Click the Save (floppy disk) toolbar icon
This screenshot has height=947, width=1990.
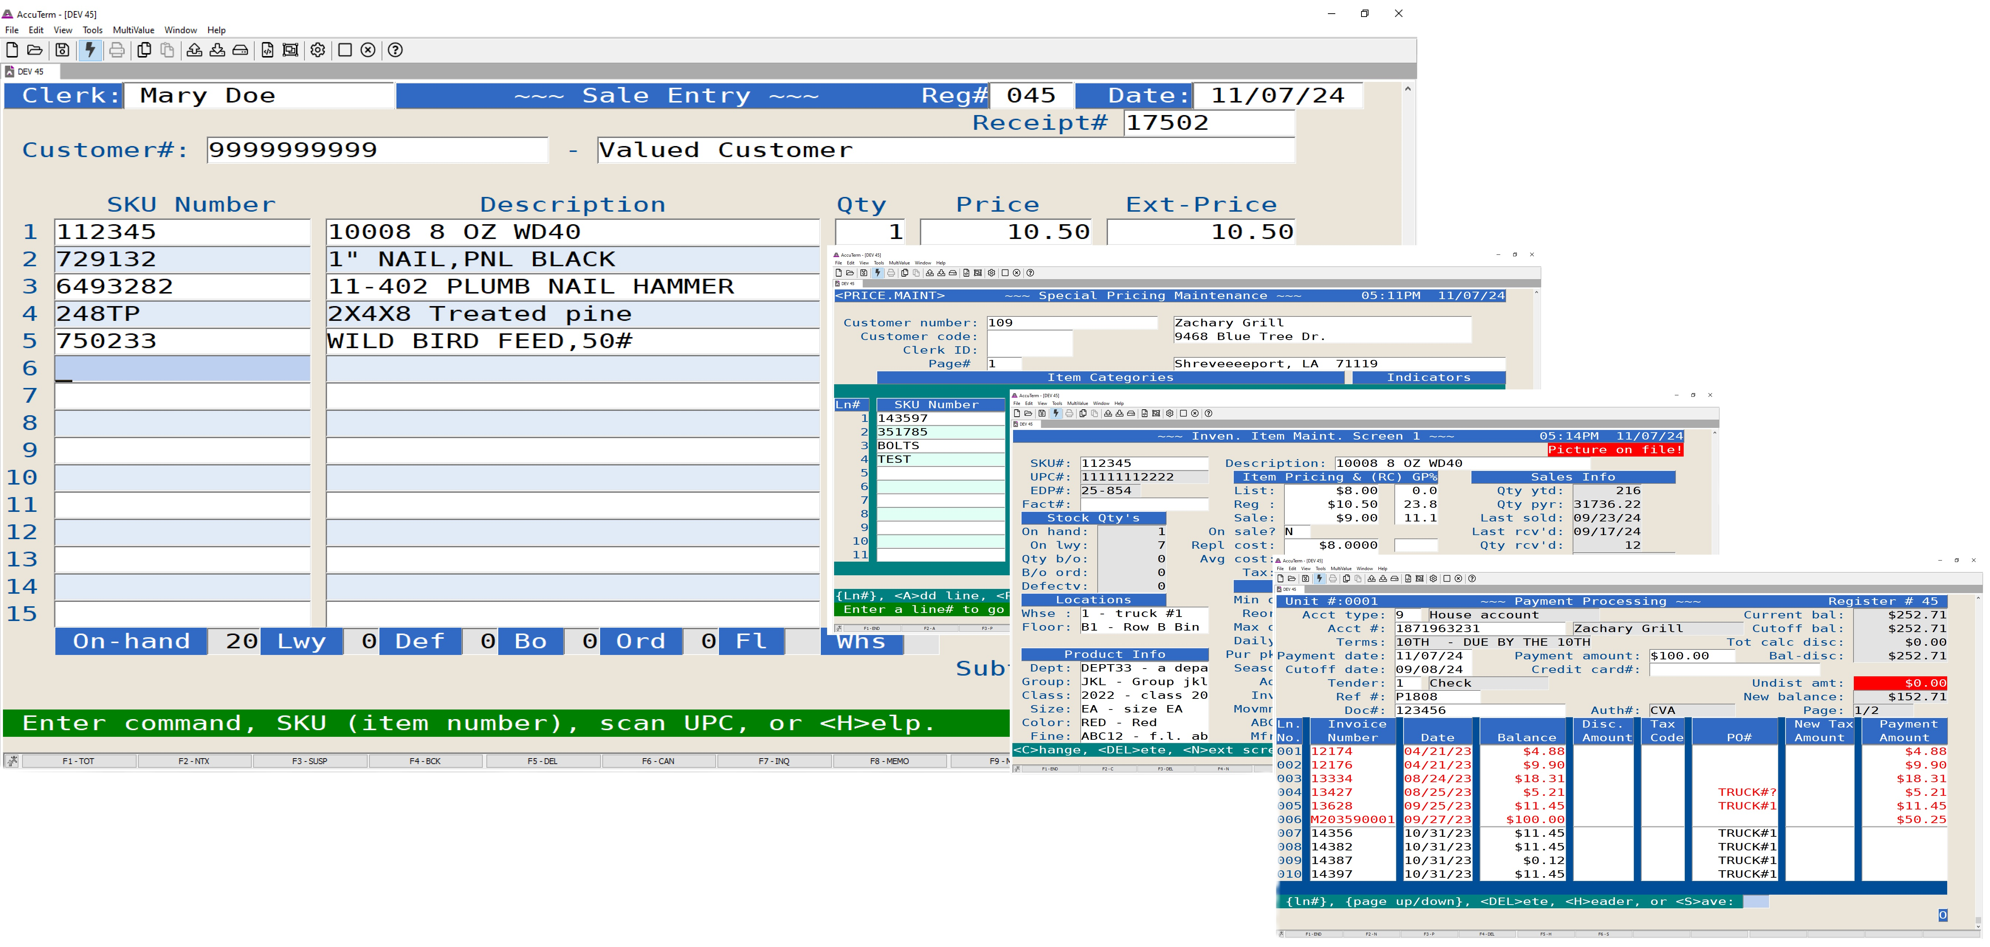[63, 50]
